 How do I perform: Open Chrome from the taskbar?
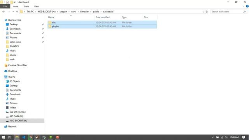coord(31,137)
